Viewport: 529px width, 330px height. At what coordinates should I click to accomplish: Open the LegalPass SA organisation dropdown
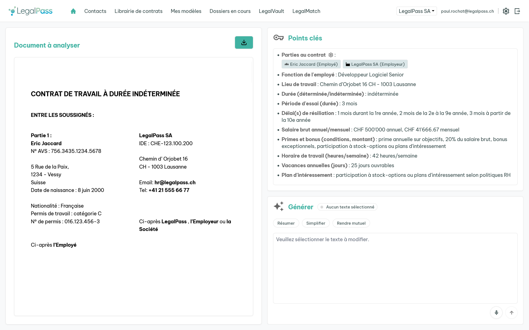tap(417, 11)
